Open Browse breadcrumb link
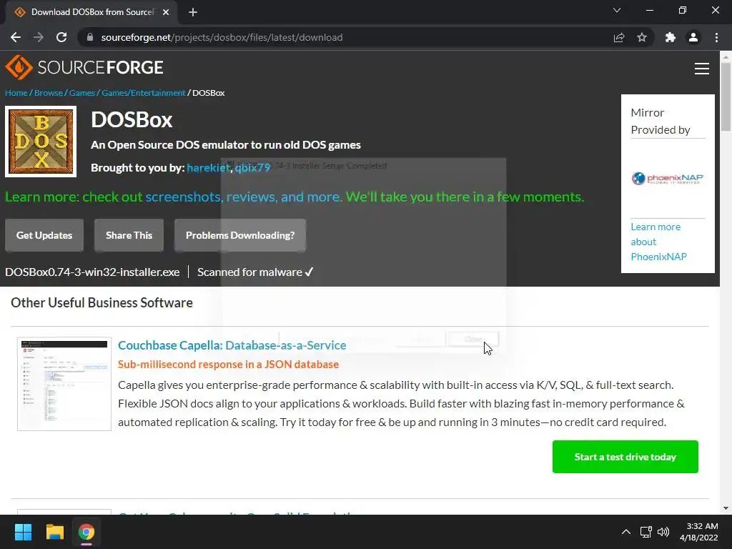Viewport: 732px width, 549px height. coord(49,93)
